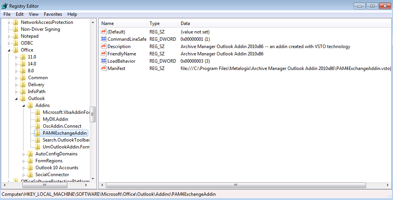
Task: Click the NetworkAccessProtection folder icon
Action: tap(16, 22)
